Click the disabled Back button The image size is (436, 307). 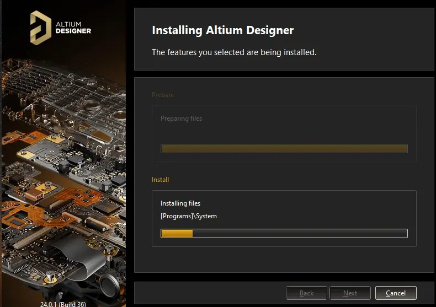306,293
